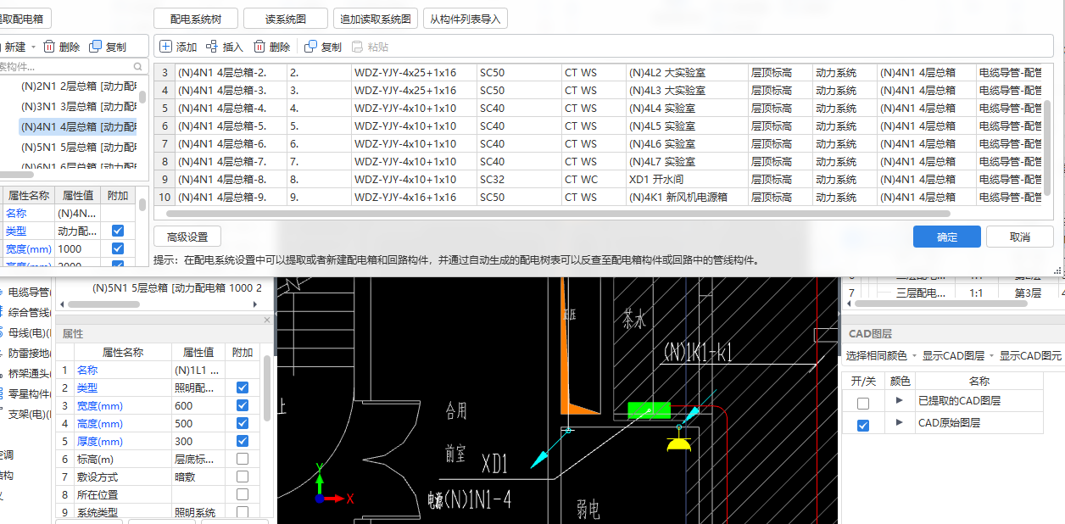Click the trash 删除 icon above circuit table
Screen dimensions: 1065x524
(x=259, y=47)
